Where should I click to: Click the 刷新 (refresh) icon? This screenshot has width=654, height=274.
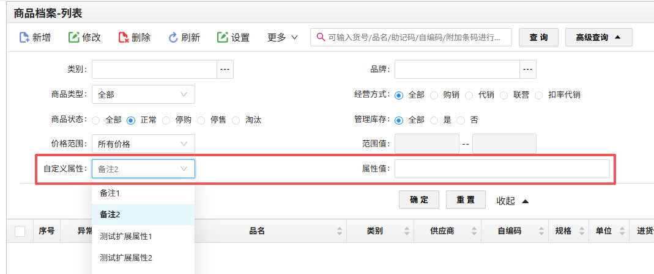173,38
